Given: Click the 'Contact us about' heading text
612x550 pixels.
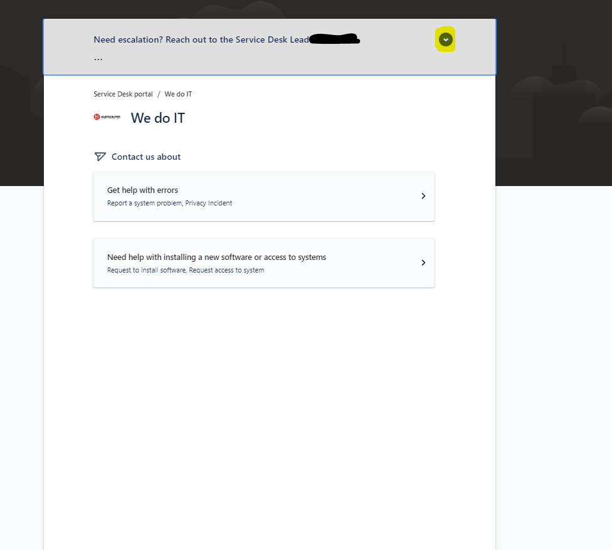Looking at the screenshot, I should tap(146, 157).
